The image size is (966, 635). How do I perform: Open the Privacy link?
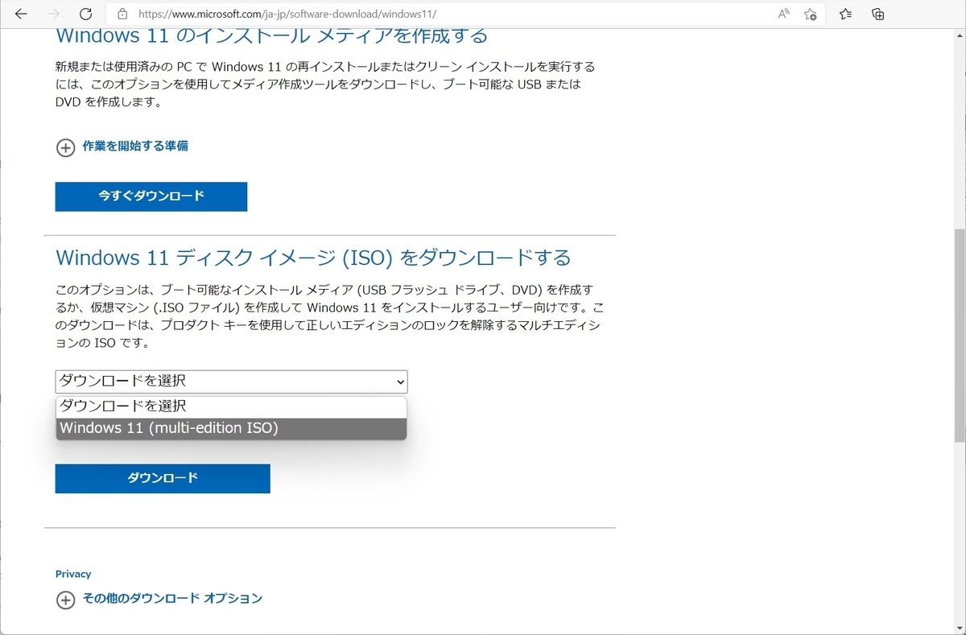point(72,574)
